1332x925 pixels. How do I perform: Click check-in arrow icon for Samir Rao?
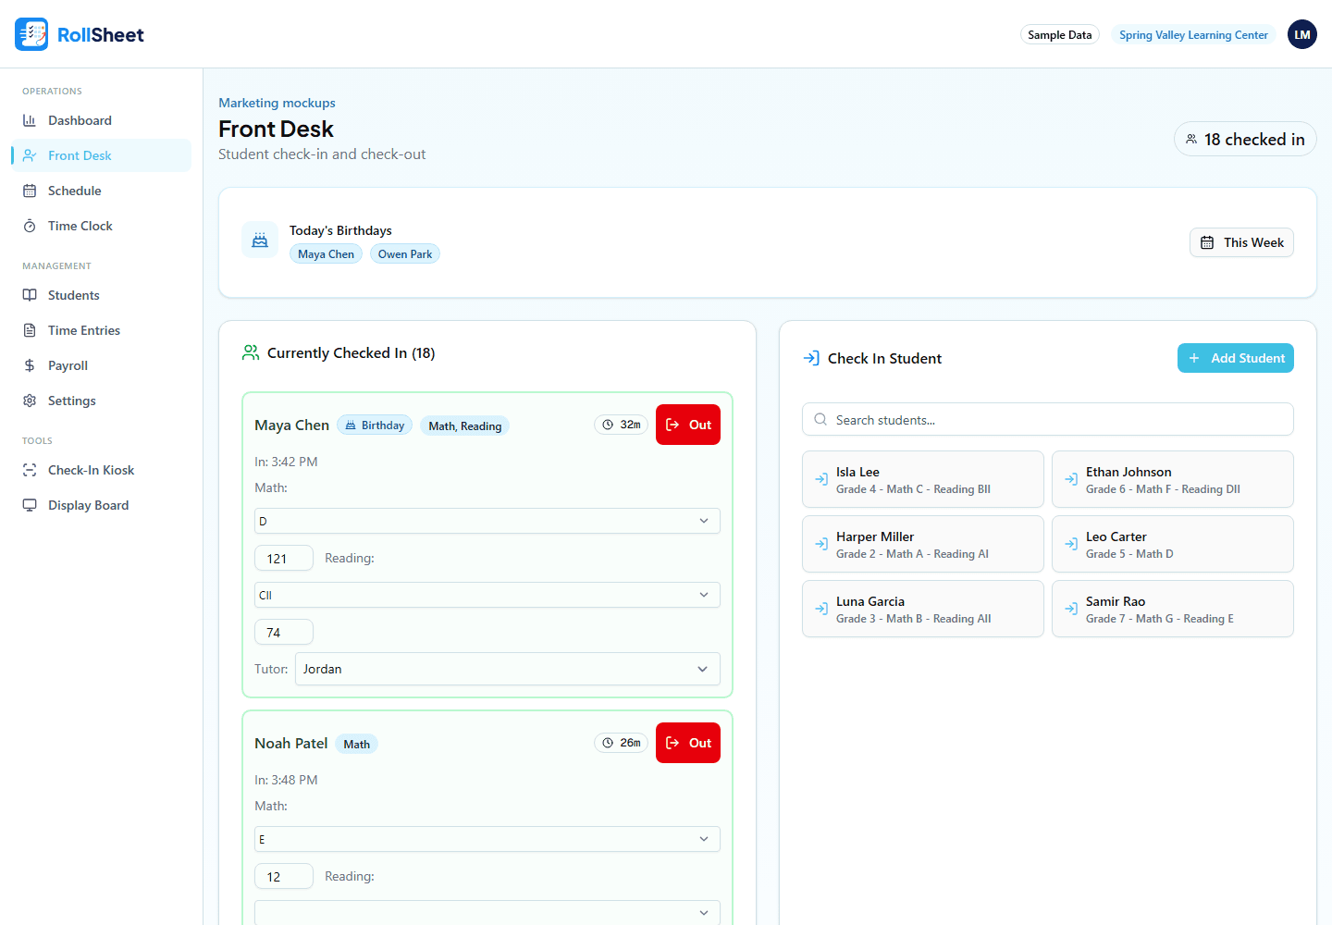(x=1071, y=609)
